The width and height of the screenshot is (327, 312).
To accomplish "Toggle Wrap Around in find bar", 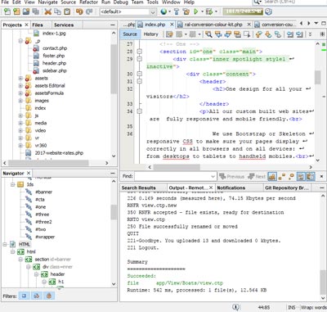I will pos(311,176).
